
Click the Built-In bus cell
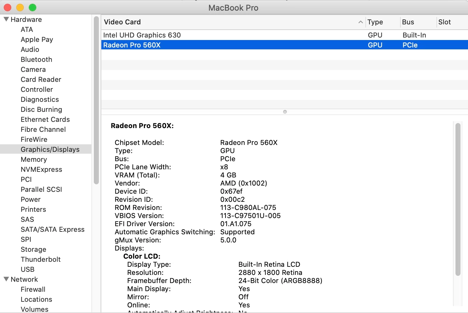click(x=414, y=35)
